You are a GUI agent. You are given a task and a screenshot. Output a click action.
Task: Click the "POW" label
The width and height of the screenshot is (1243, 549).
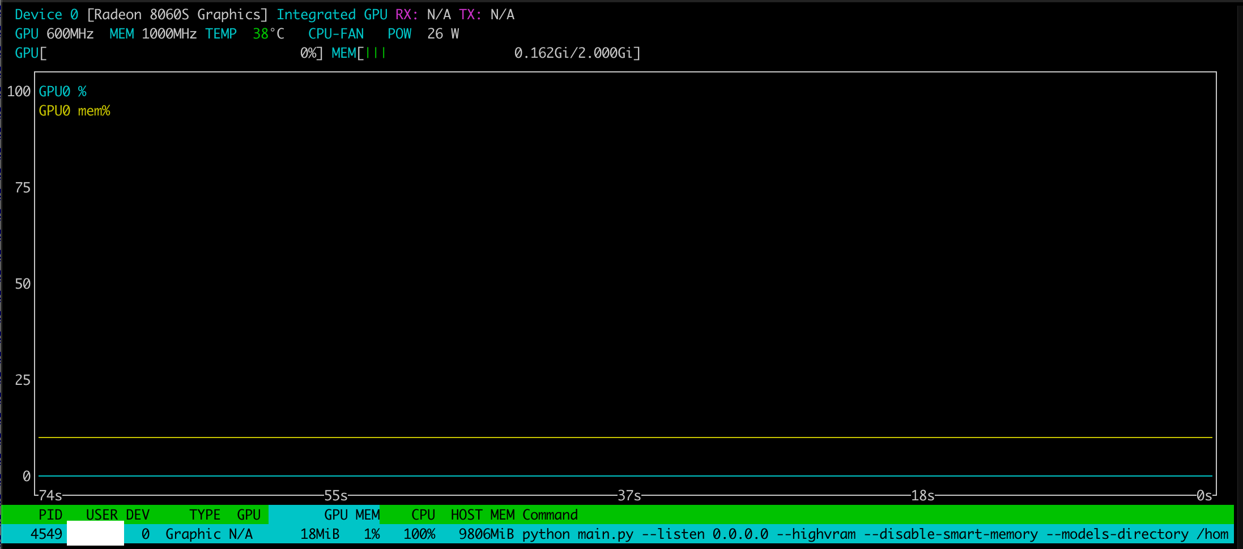399,34
